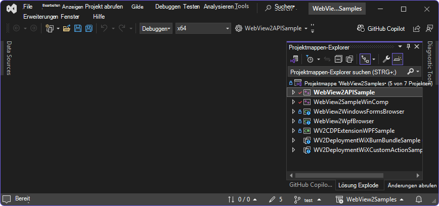
Task: Open the panel window position dropdown
Action: 400,46
